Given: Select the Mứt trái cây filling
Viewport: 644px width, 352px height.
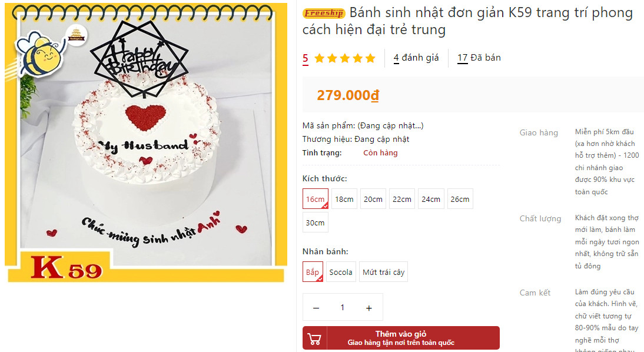Looking at the screenshot, I should tap(384, 271).
